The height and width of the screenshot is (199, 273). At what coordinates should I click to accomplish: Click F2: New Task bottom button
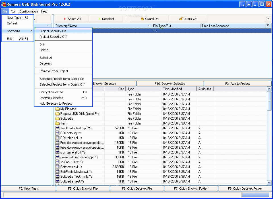(28, 188)
